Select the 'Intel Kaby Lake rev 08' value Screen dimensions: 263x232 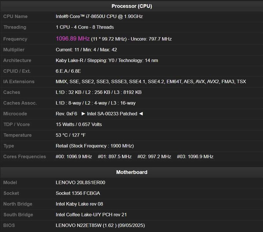point(79,204)
